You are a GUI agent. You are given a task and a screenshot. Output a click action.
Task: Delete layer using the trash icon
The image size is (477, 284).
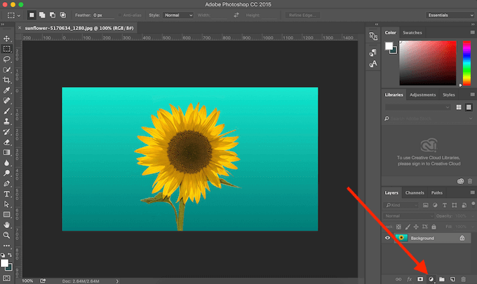point(463,278)
